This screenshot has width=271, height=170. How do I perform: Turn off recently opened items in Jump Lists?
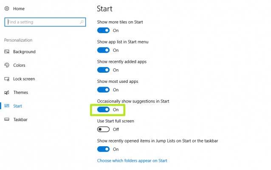point(103,149)
